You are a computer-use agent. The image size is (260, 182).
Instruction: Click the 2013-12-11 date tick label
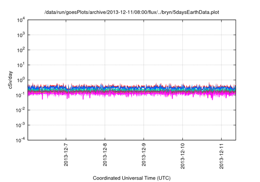(221, 156)
